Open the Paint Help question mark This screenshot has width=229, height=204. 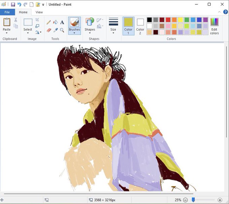click(x=226, y=12)
